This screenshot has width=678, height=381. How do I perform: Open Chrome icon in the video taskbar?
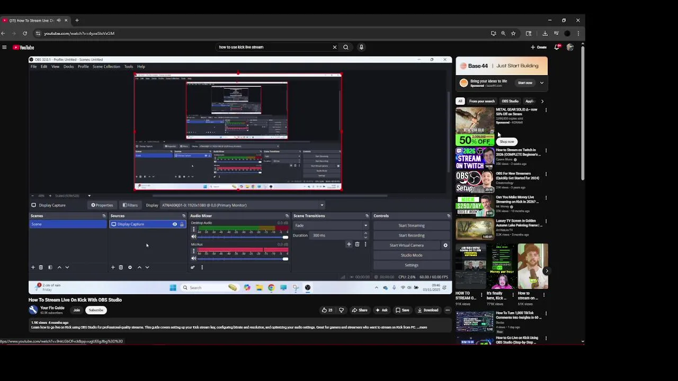[x=271, y=288]
